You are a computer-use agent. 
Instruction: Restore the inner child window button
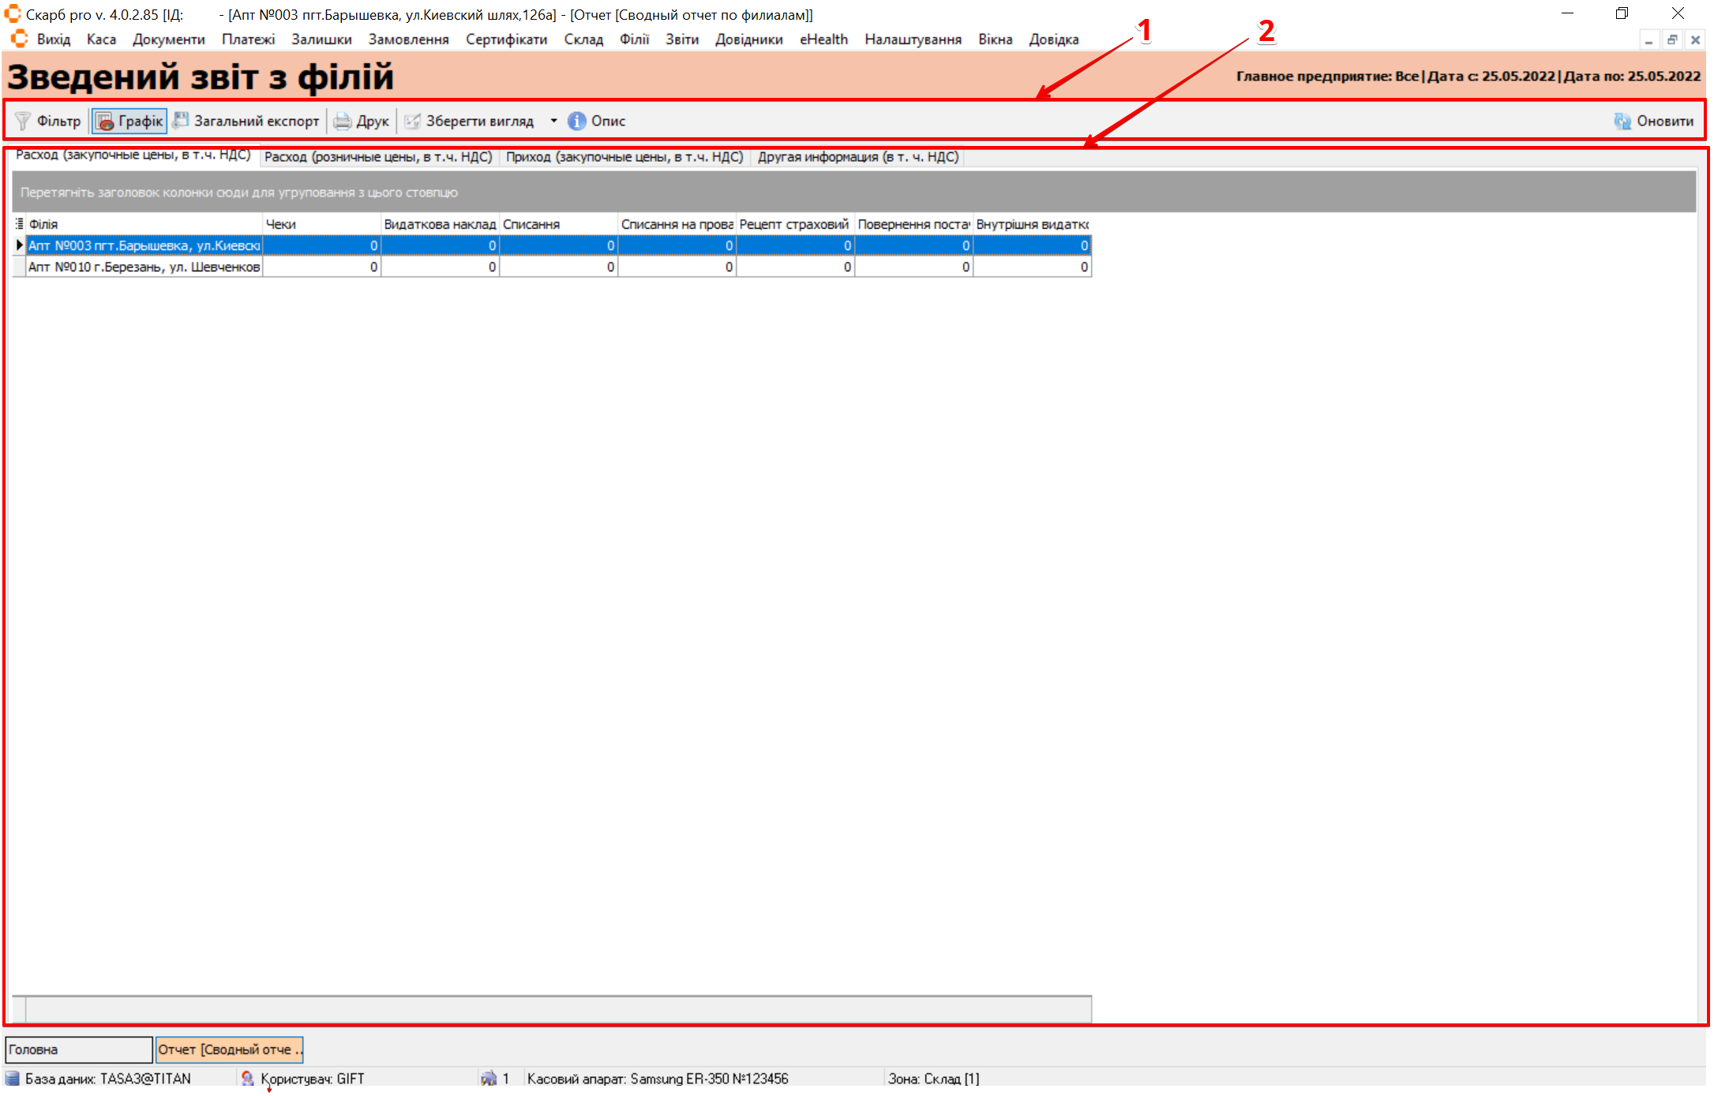click(1671, 39)
